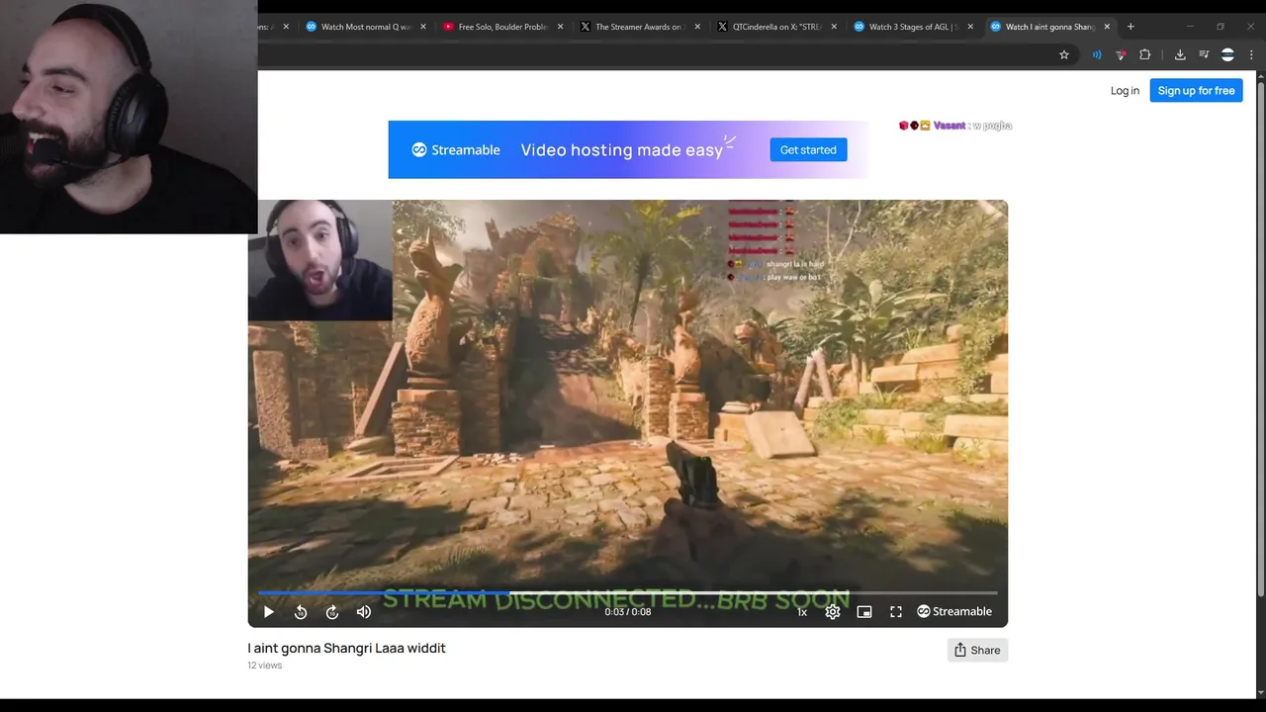Open the browser downloads icon

pos(1180,55)
